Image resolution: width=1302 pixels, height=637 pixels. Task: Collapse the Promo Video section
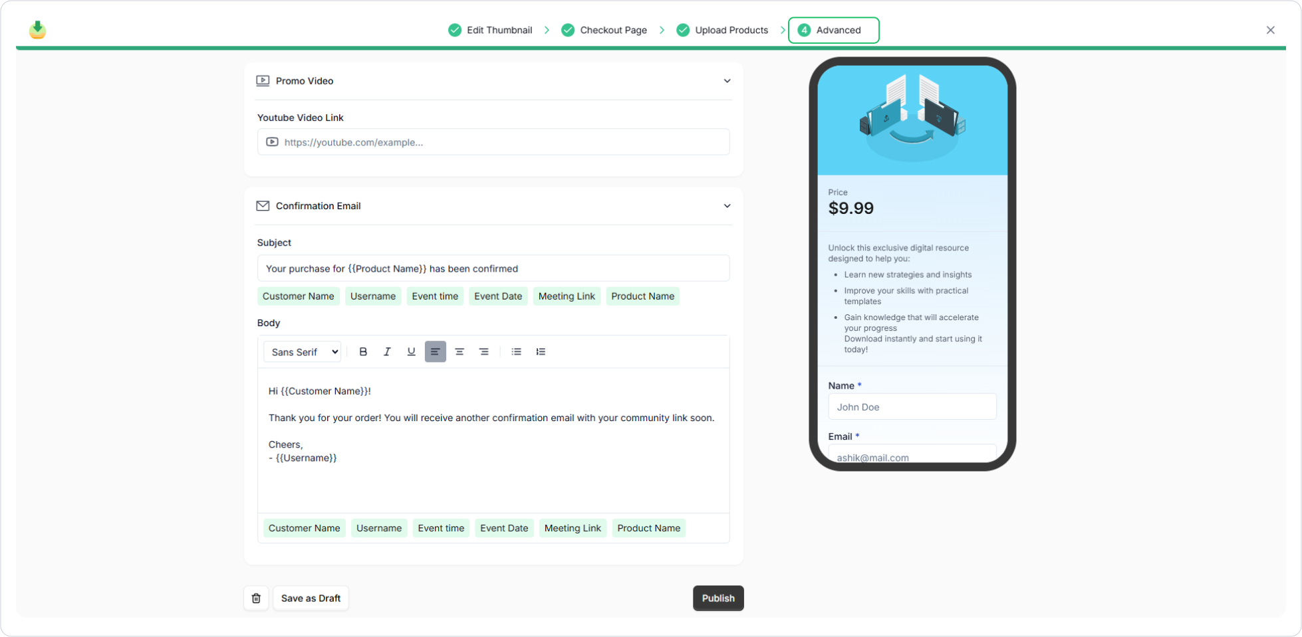(x=727, y=81)
